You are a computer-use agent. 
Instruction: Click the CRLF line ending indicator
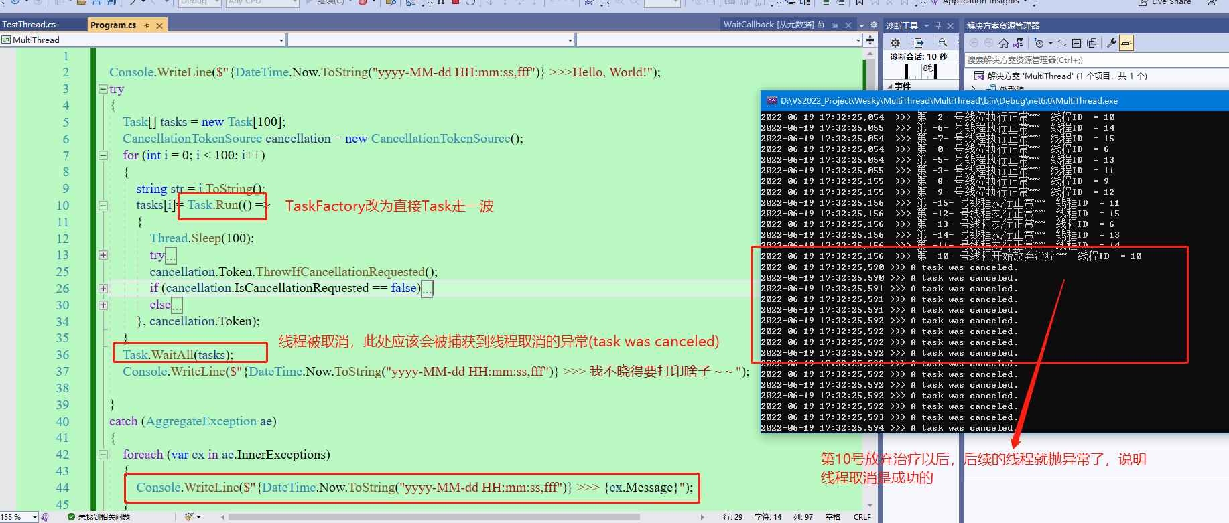[862, 517]
